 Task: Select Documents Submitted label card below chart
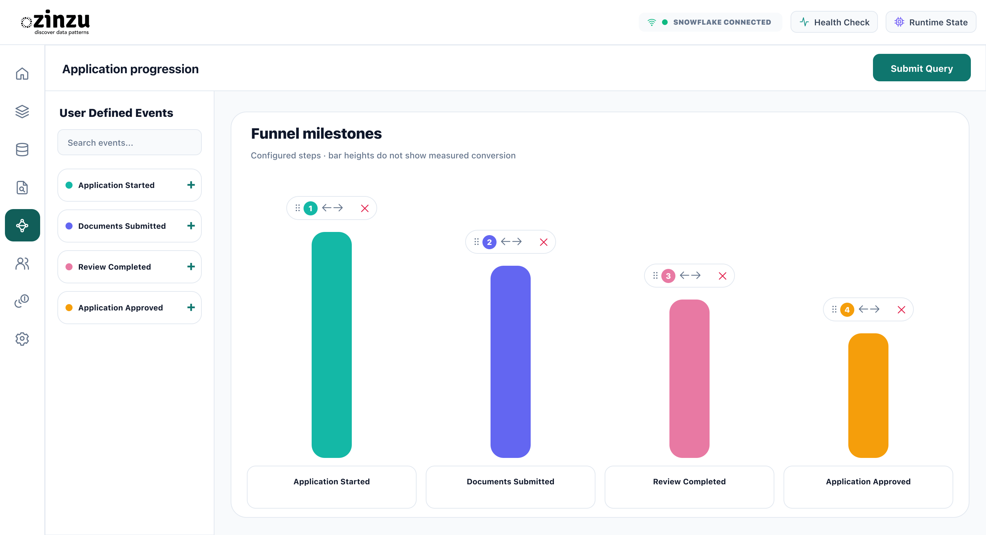510,487
